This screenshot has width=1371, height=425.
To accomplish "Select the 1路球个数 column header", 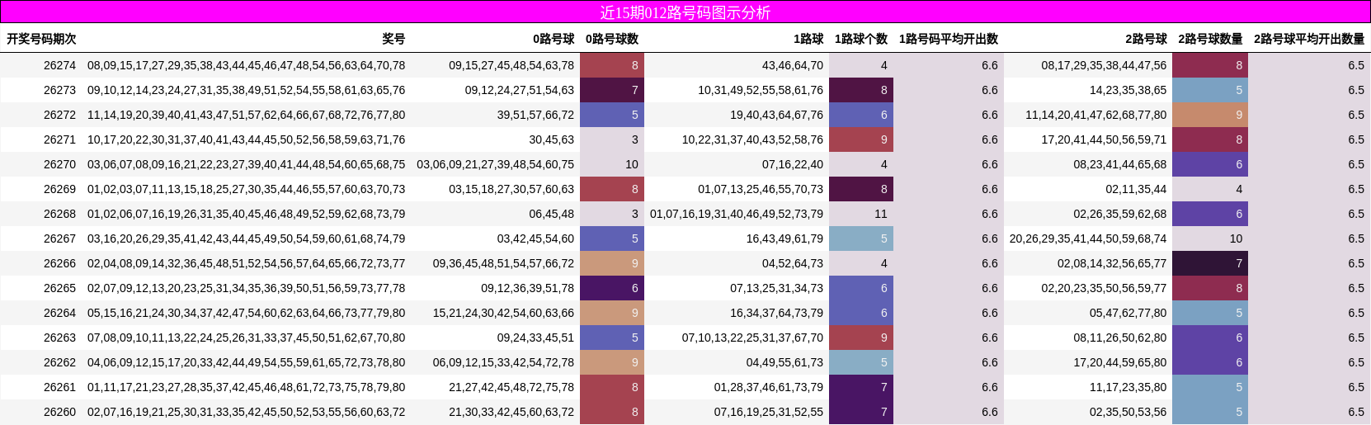I will pyautogui.click(x=861, y=39).
